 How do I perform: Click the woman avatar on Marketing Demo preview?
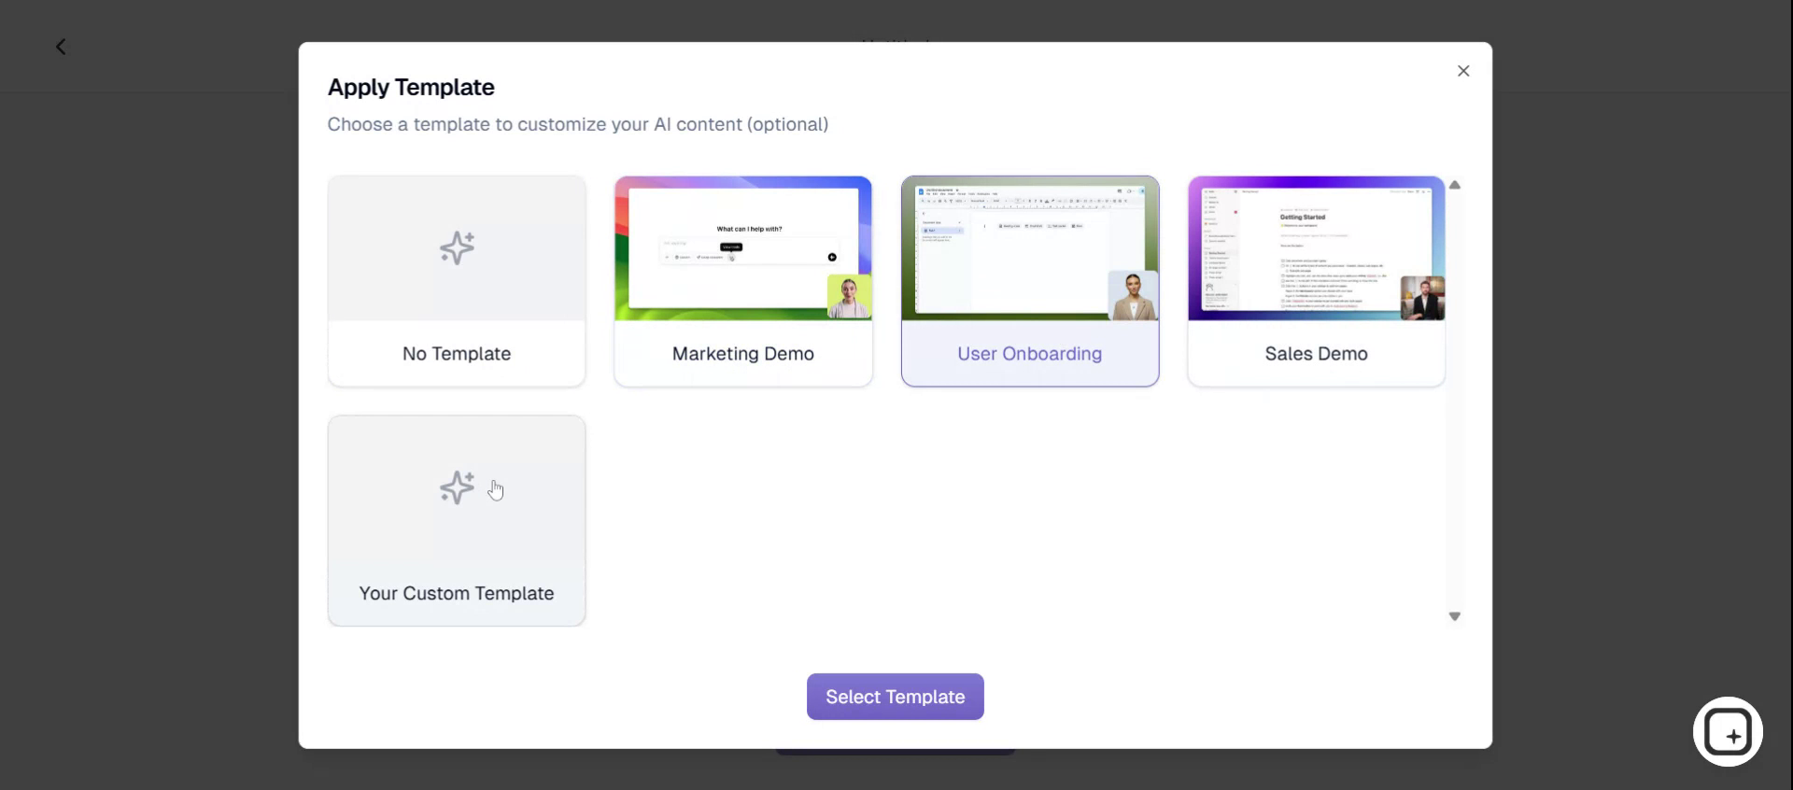point(849,297)
